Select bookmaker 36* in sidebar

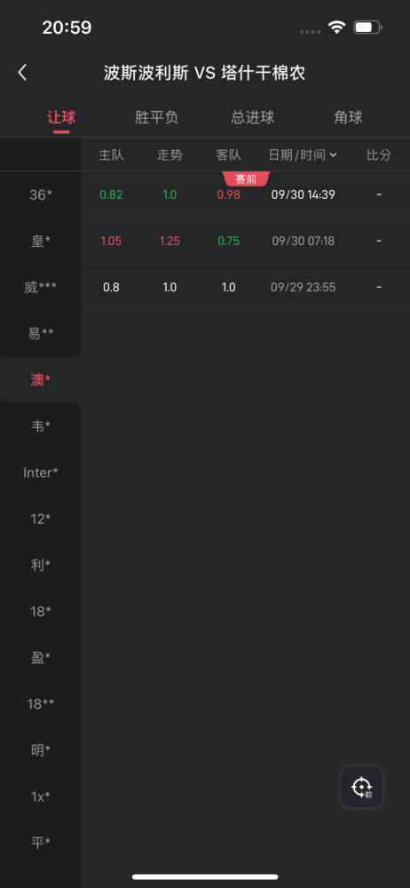click(x=41, y=194)
